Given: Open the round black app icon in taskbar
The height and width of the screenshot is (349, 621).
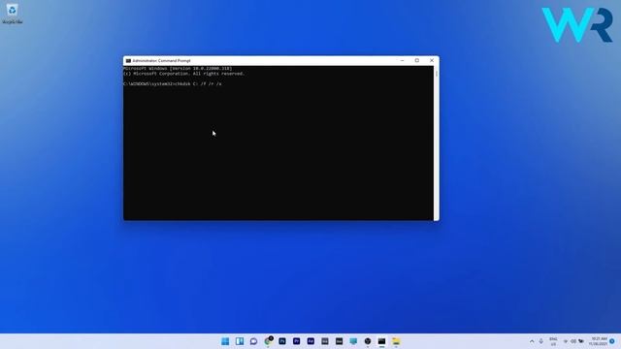Looking at the screenshot, I should pyautogui.click(x=368, y=341).
